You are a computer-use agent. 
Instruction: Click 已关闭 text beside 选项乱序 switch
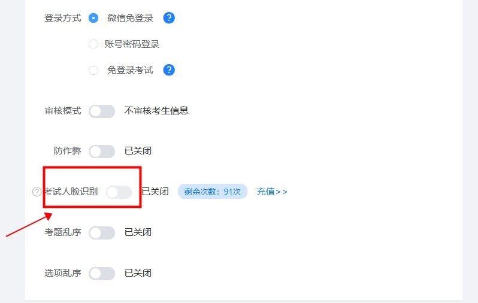point(138,273)
